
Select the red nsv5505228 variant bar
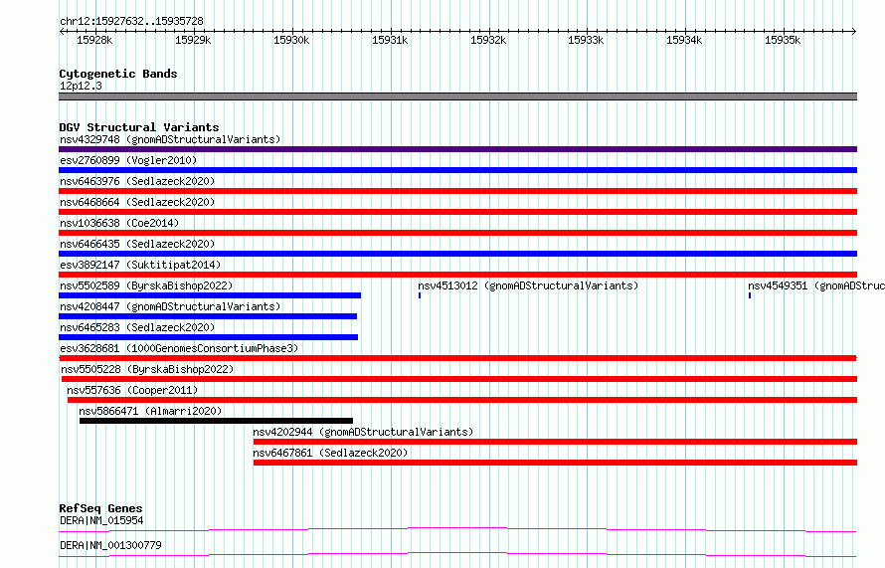[459, 379]
